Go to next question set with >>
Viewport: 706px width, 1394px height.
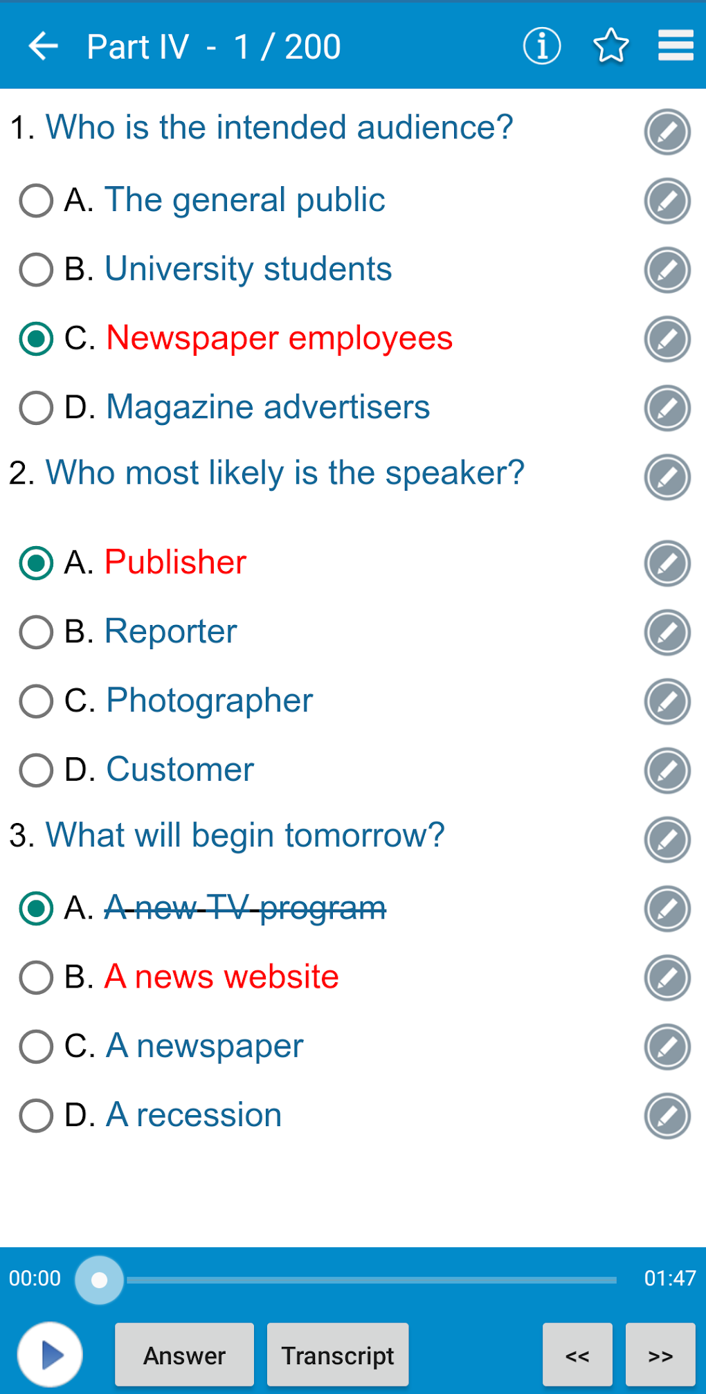tap(660, 1355)
